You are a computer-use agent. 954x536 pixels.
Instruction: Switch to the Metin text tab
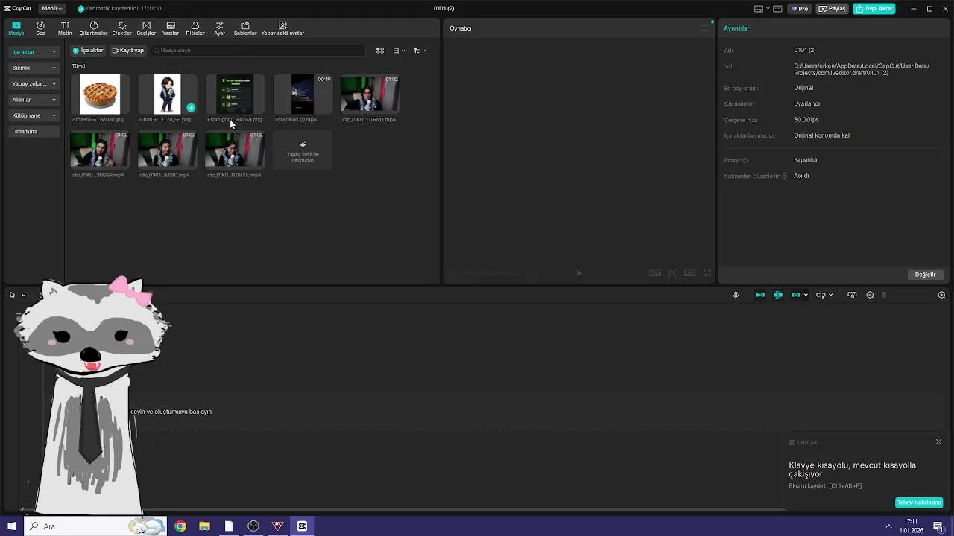click(x=65, y=28)
